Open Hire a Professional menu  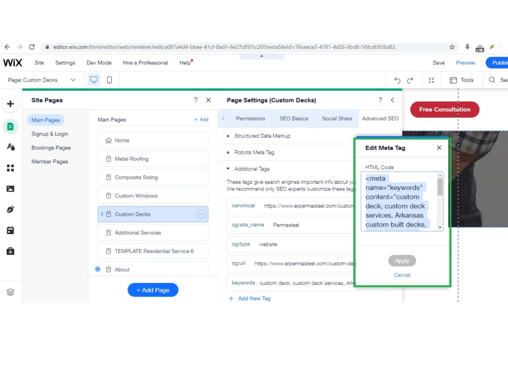145,62
